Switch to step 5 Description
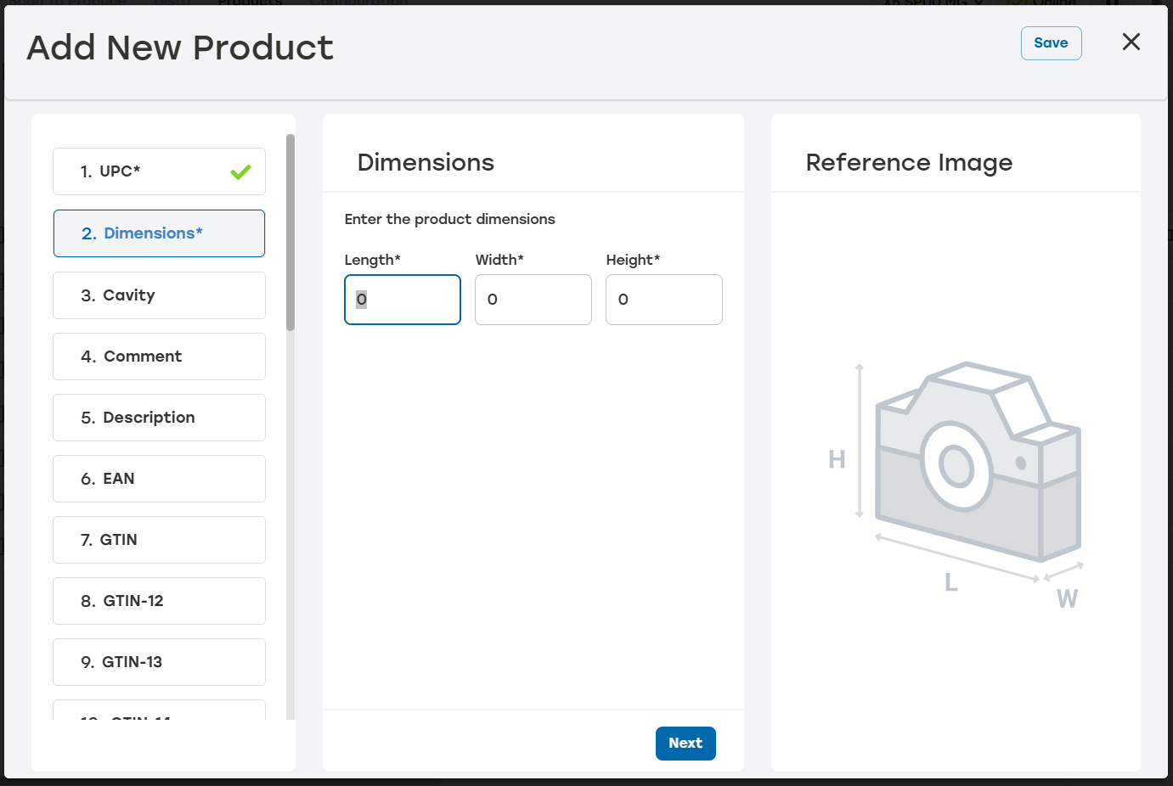 coord(159,418)
